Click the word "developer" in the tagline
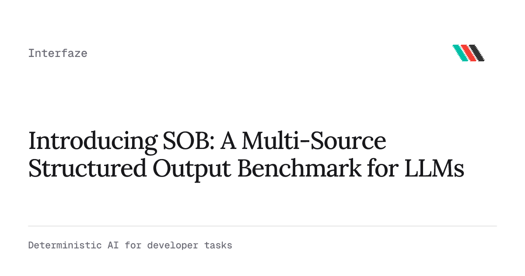 point(172,245)
